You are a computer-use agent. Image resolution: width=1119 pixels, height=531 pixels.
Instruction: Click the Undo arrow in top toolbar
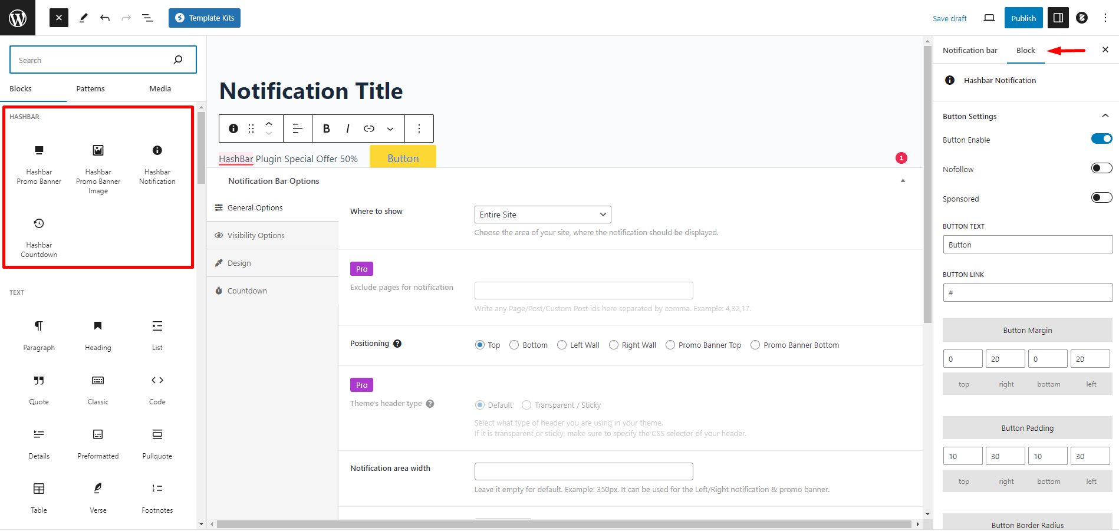coord(105,18)
